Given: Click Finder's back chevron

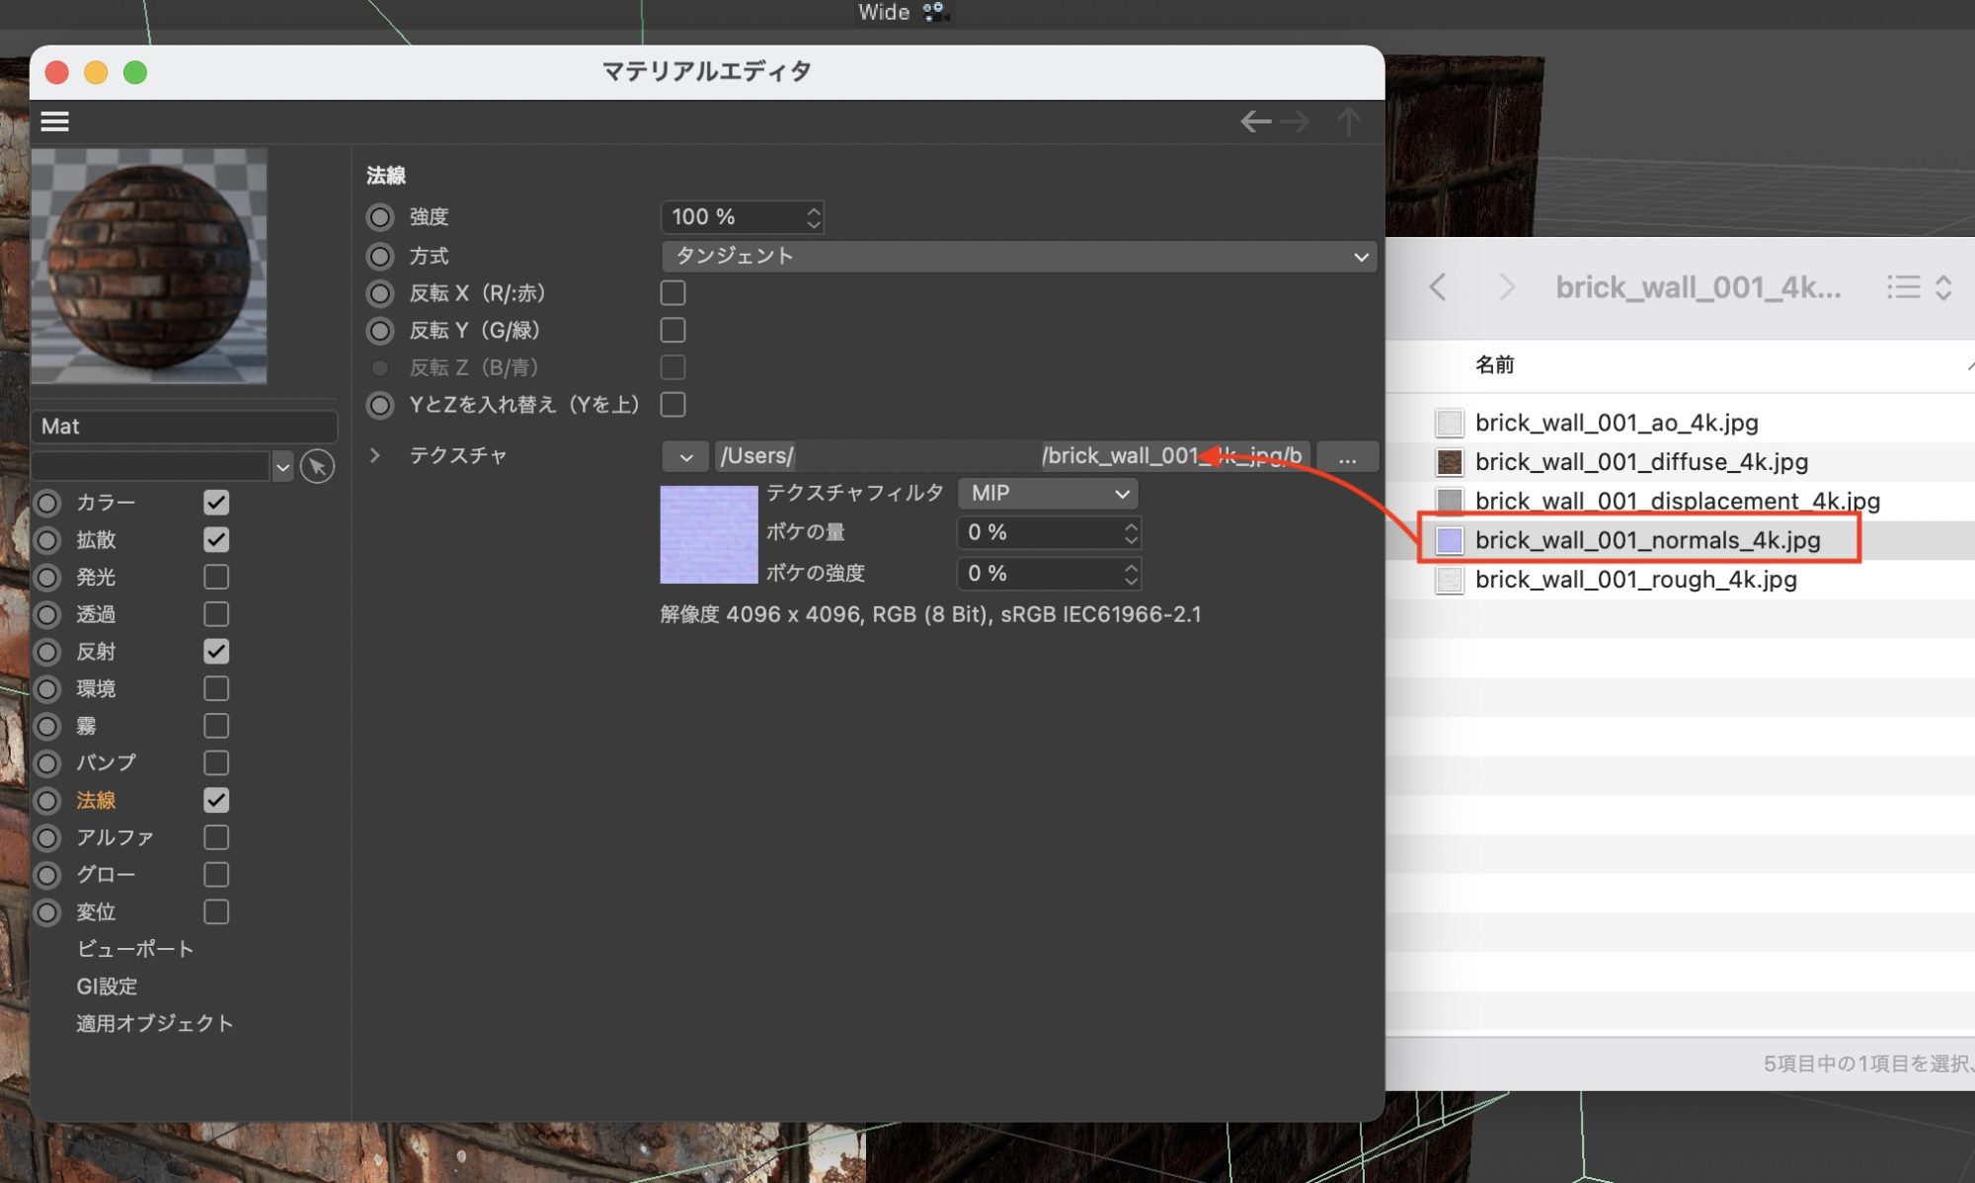Looking at the screenshot, I should point(1438,287).
